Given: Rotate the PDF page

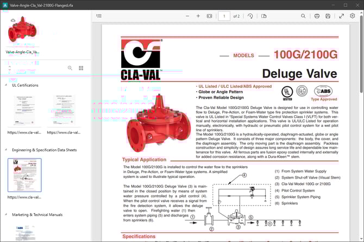Looking at the screenshot, I should click(250, 16).
